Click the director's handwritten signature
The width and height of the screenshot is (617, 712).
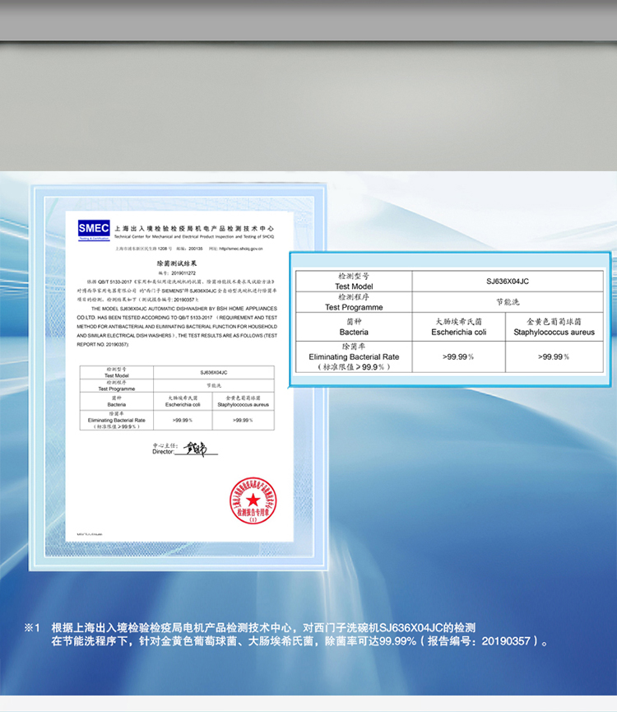click(x=196, y=449)
